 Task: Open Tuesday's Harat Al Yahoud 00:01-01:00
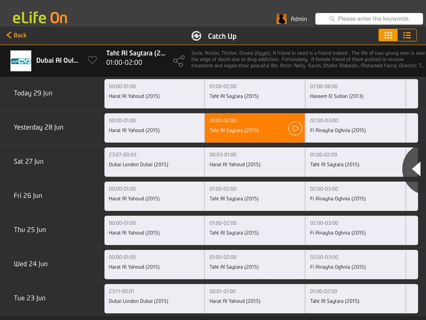pos(255,299)
